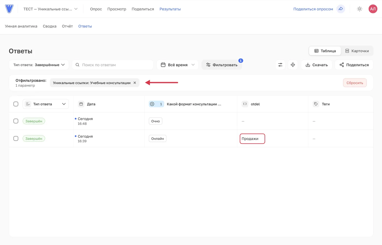Click the row height adjust icon
Image resolution: width=382 pixels, height=245 pixels.
point(293,65)
